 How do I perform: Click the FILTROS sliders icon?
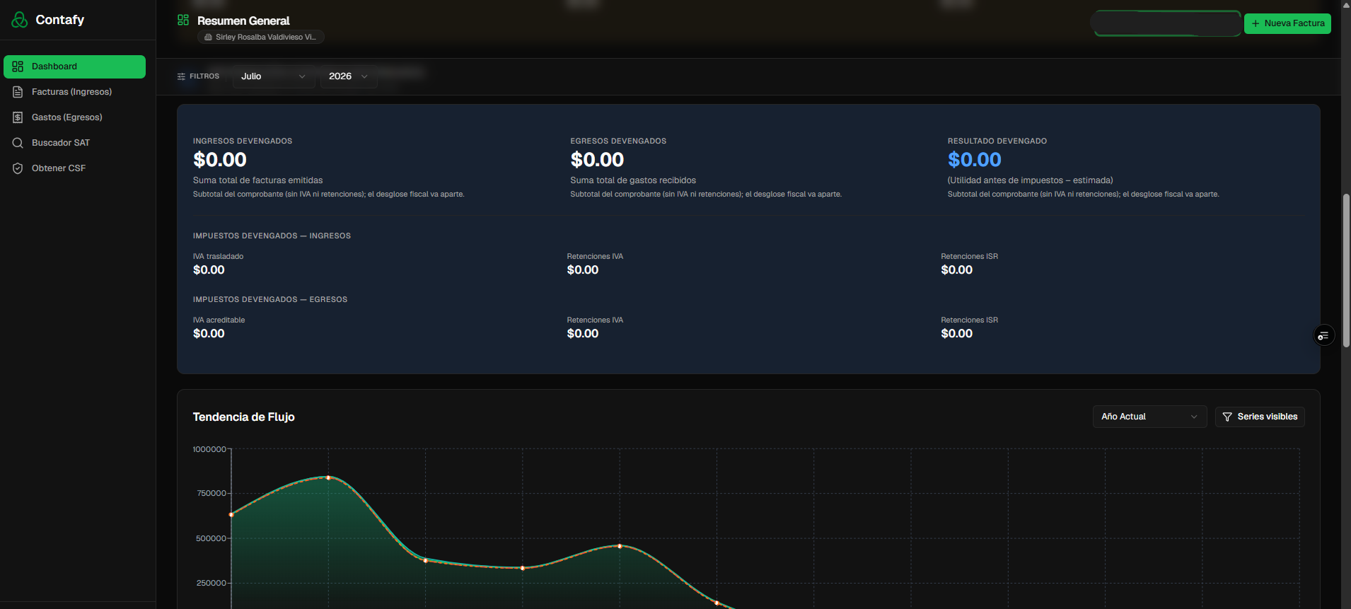[x=181, y=76]
